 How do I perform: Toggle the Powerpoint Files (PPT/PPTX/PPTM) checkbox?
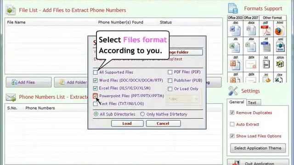tap(95, 96)
